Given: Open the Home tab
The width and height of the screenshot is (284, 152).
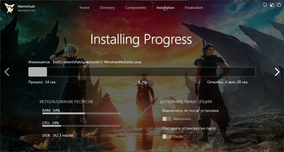Looking at the screenshot, I should point(84,8).
